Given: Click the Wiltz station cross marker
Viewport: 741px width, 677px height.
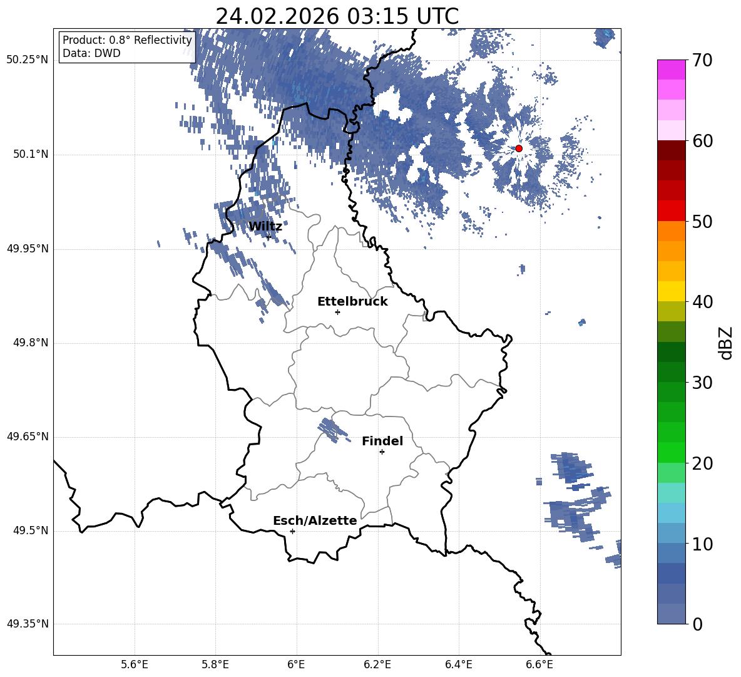Looking at the screenshot, I should tap(268, 237).
